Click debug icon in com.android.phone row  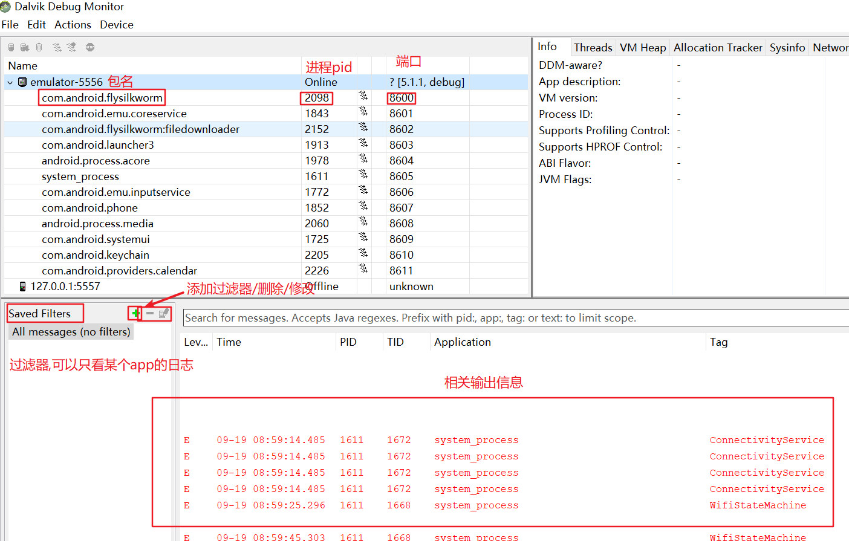pyautogui.click(x=363, y=206)
